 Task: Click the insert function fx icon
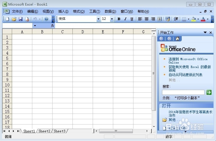53,25
